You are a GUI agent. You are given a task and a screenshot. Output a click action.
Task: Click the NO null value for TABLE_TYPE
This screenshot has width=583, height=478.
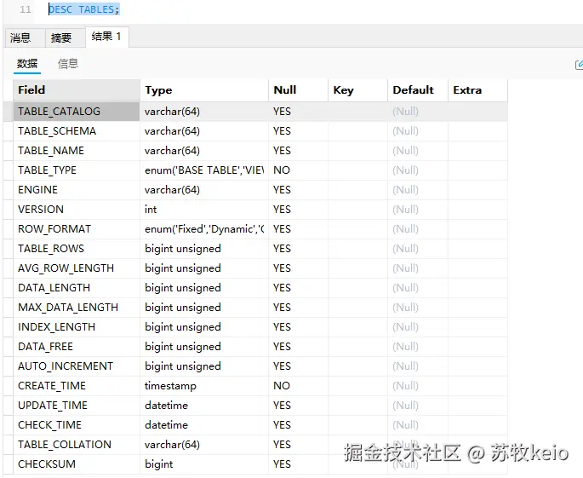[x=298, y=170]
